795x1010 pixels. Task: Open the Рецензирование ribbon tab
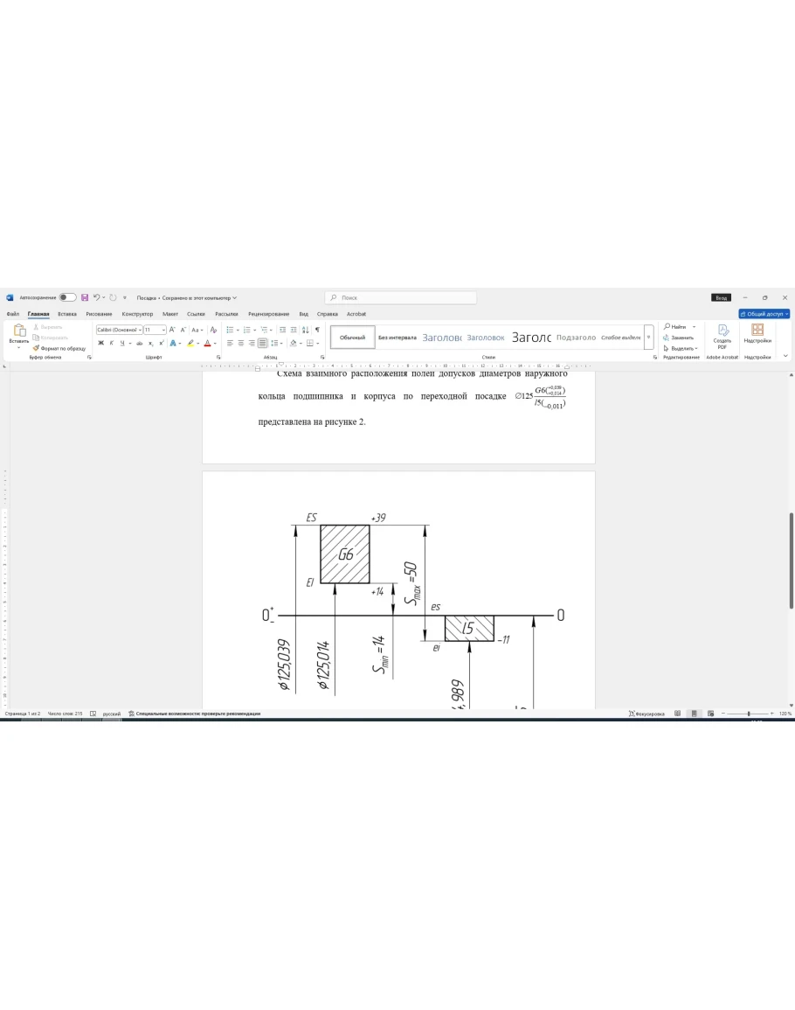pos(268,314)
